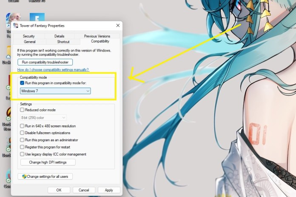Screen dimensions: 296x197
Task: Check Run in 640 x 480 screen resolution
Action: coord(22,126)
